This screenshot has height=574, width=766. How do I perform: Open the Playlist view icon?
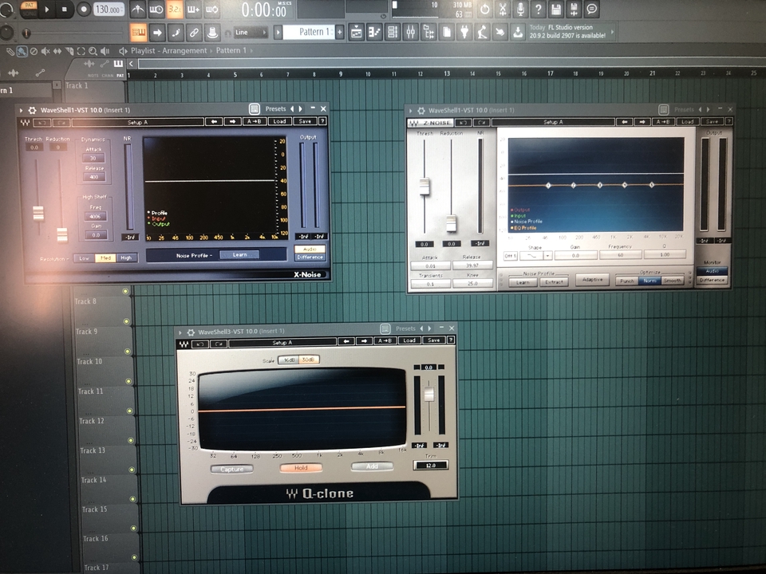[x=357, y=33]
